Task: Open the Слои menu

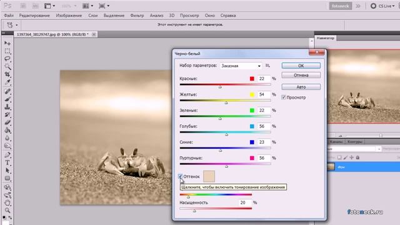Action: [x=93, y=16]
